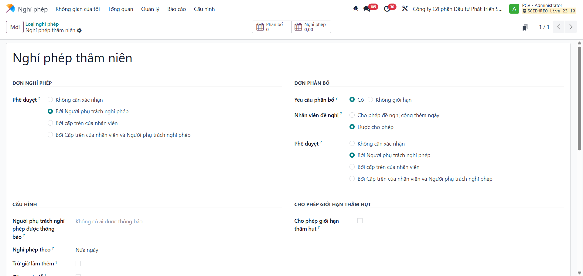Click help mark next to Trừ giờ làm thêm
The image size is (583, 276).
[x=56, y=262]
